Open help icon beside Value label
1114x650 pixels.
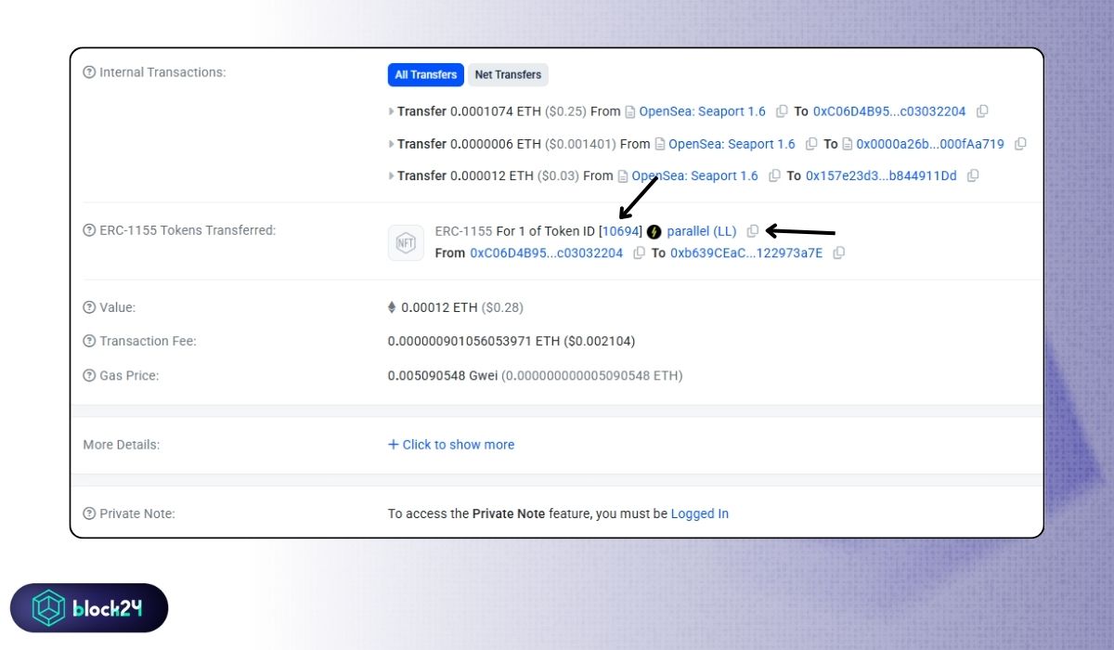click(90, 307)
